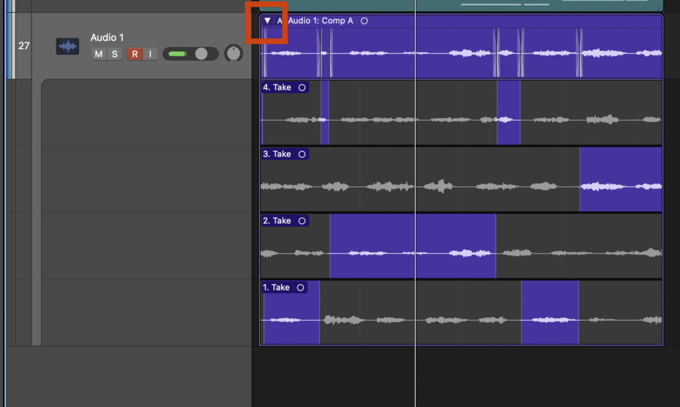Click the circle icon beside 4. Take

tap(302, 87)
